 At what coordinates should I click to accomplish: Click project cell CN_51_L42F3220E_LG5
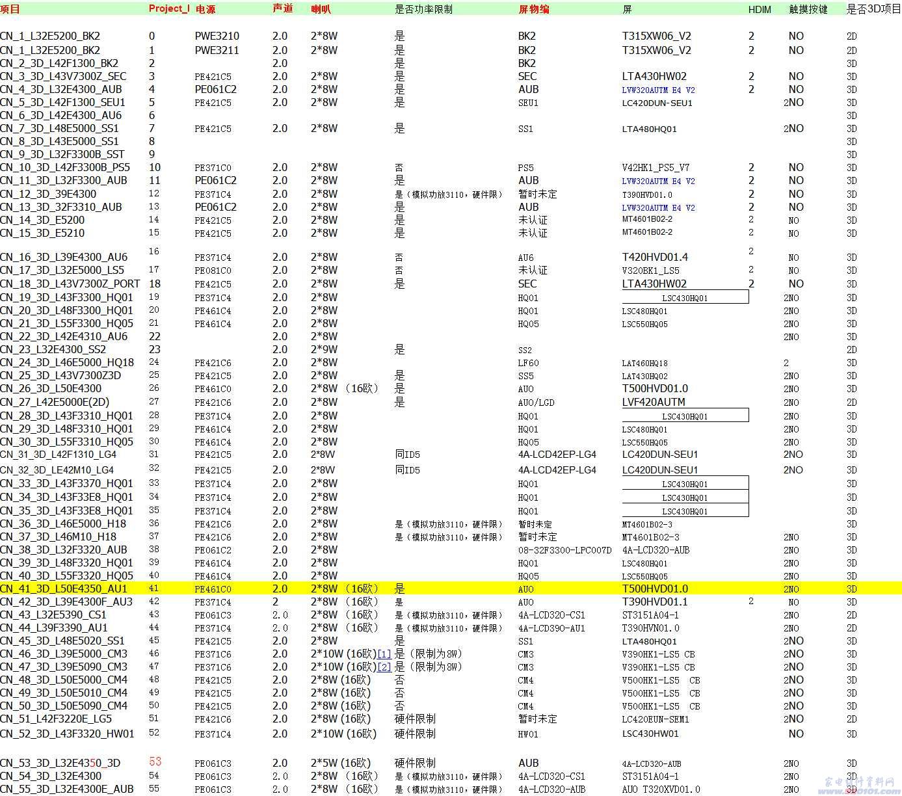click(56, 719)
